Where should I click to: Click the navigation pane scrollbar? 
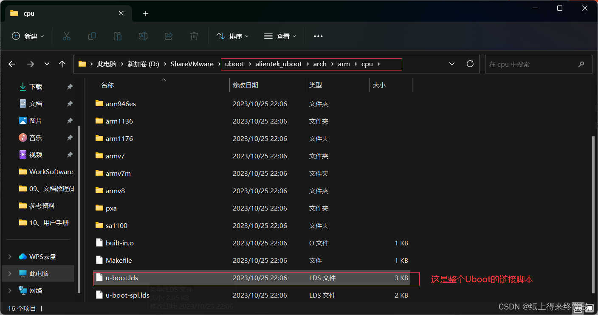79,209
